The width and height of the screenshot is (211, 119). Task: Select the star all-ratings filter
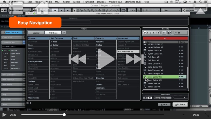tap(145, 33)
